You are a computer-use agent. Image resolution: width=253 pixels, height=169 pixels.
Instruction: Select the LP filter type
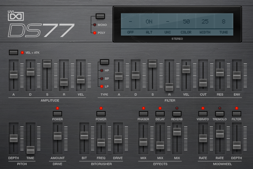pyautogui.click(x=102, y=86)
